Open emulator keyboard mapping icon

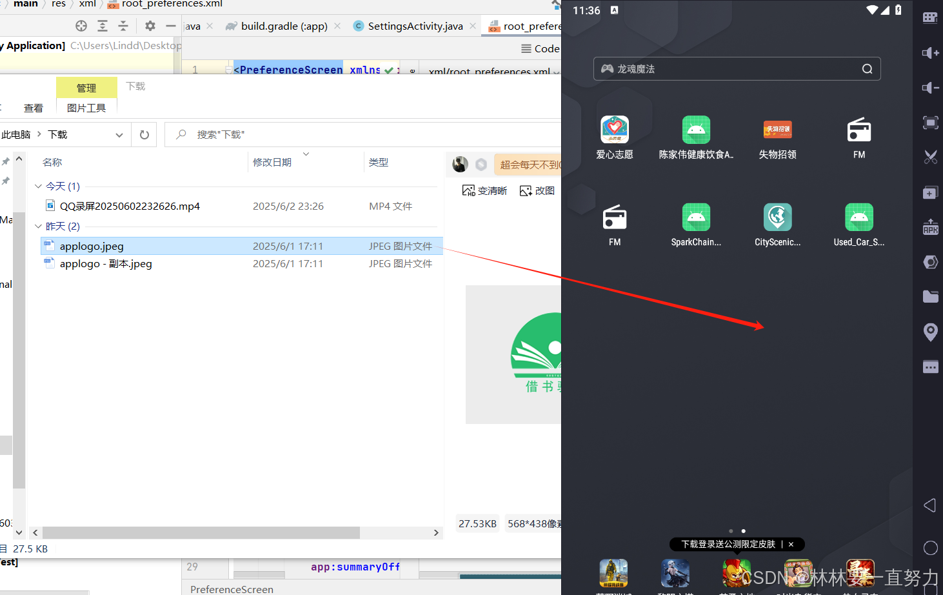click(930, 17)
